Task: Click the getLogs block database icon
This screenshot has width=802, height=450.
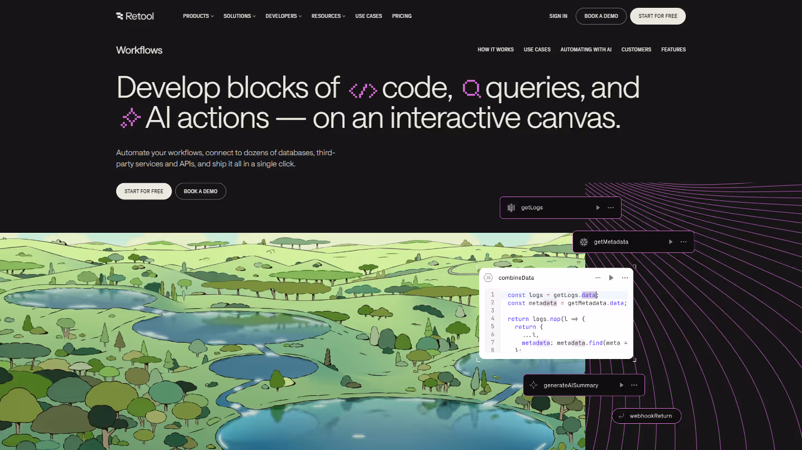Action: pyautogui.click(x=510, y=208)
